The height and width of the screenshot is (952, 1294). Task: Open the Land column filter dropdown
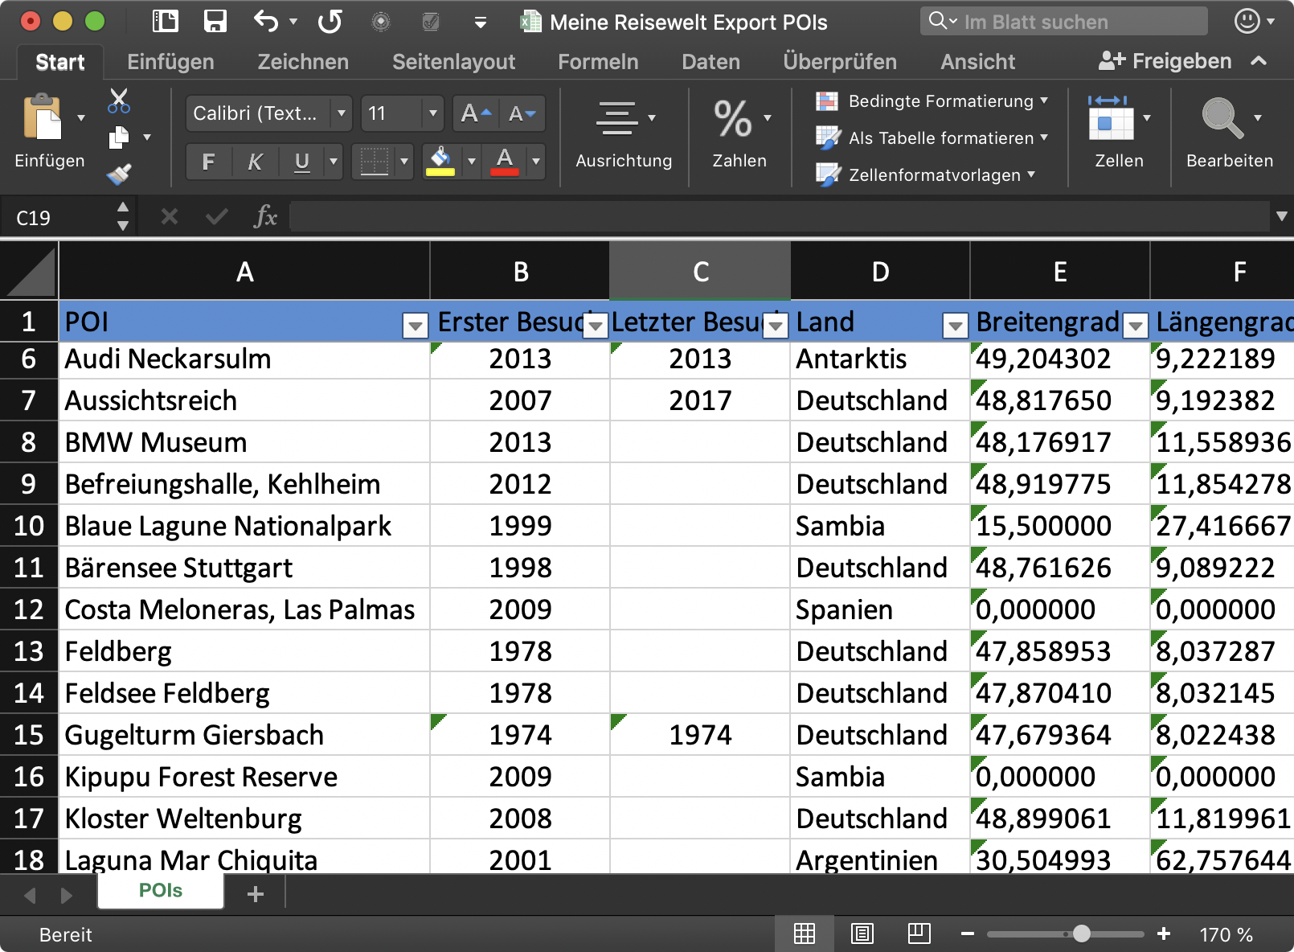pos(955,326)
